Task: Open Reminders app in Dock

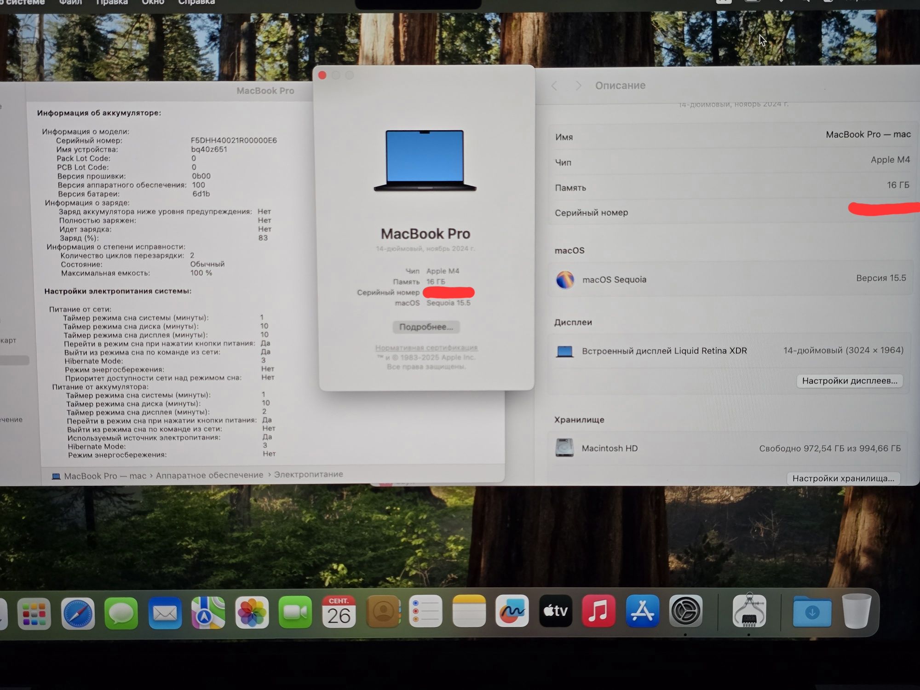Action: [425, 611]
